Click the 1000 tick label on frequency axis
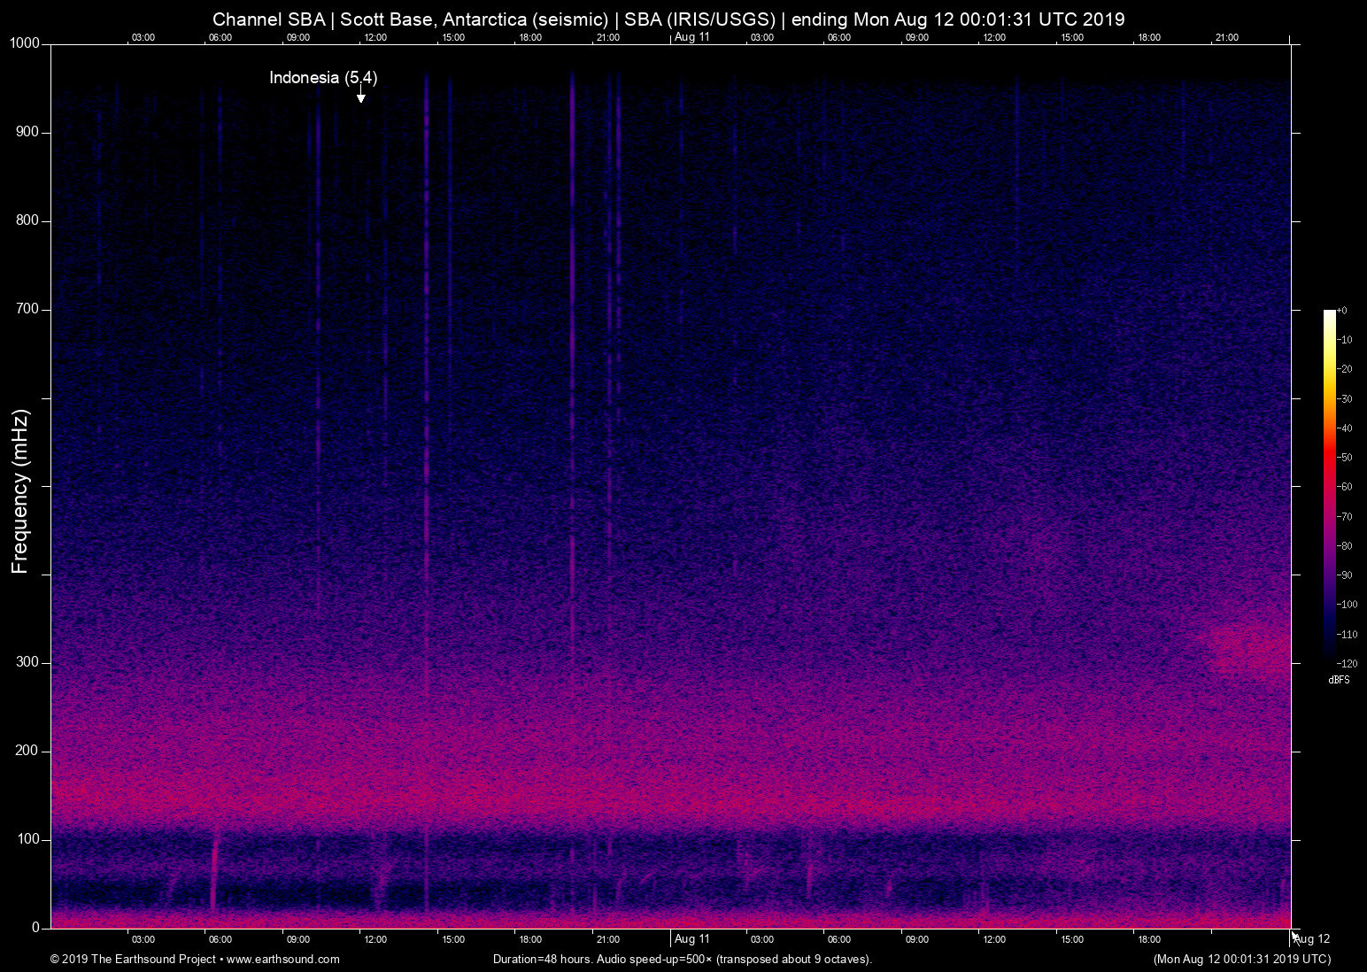The height and width of the screenshot is (972, 1367). click(x=25, y=43)
